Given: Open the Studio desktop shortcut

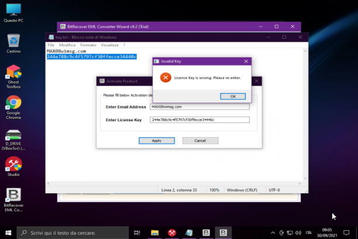Looking at the screenshot, I should pos(13,166).
